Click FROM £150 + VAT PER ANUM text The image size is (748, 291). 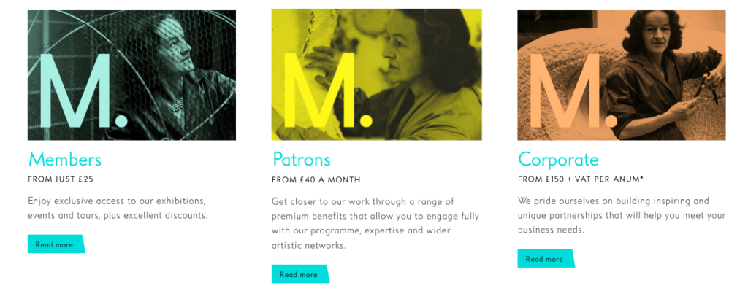(x=581, y=179)
